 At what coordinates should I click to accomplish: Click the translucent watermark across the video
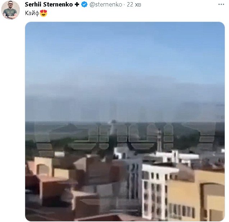point(125,137)
